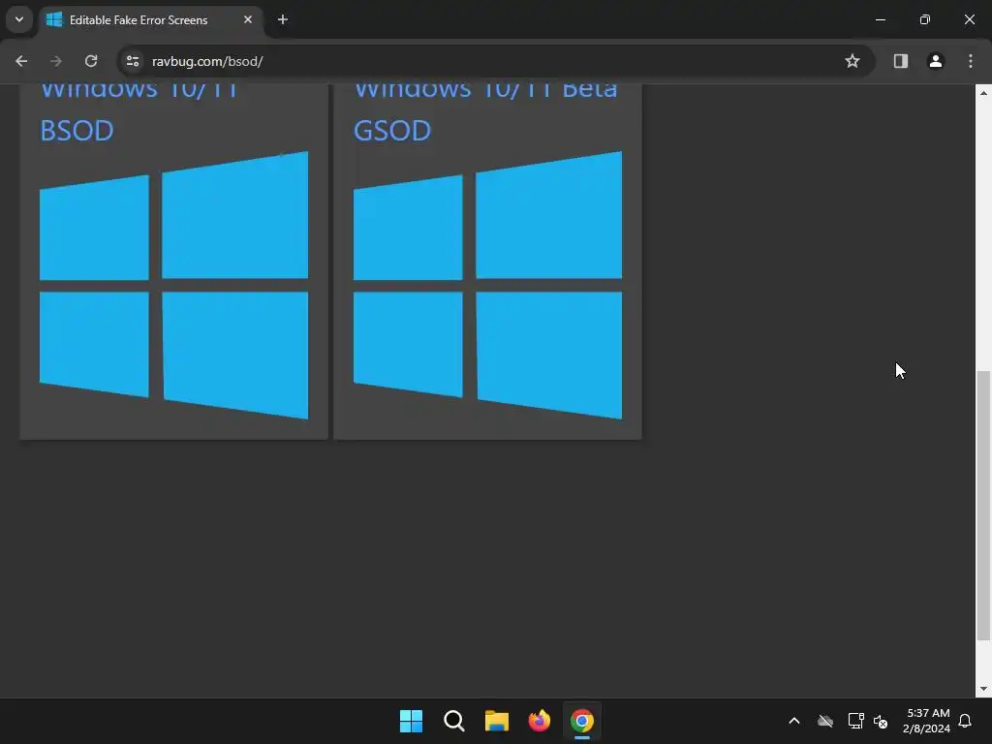Click the forward navigation arrow

point(55,61)
